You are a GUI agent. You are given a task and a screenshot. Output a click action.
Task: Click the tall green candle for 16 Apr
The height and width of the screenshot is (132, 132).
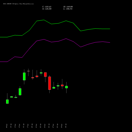[x=24, y=76]
